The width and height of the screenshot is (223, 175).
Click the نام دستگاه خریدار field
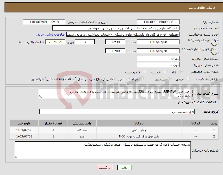click(116, 28)
